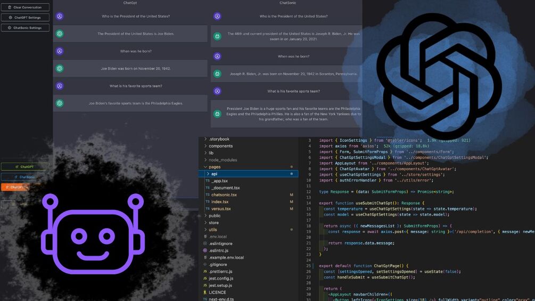Click the ESLint icon of .eslintrc.js
Image resolution: width=535 pixels, height=301 pixels.
click(x=205, y=250)
